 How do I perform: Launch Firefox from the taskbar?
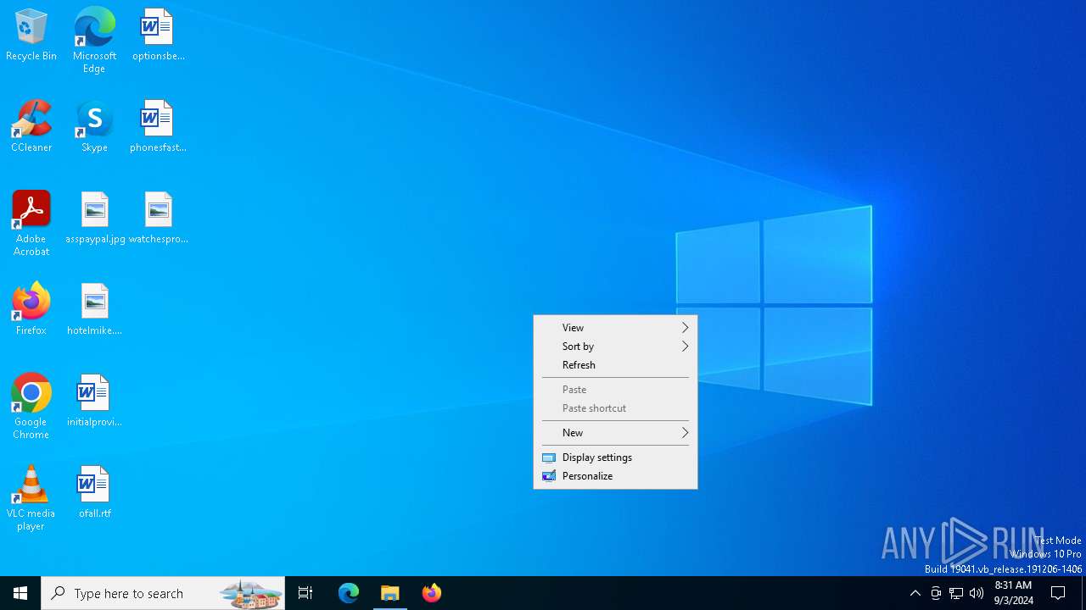[432, 593]
